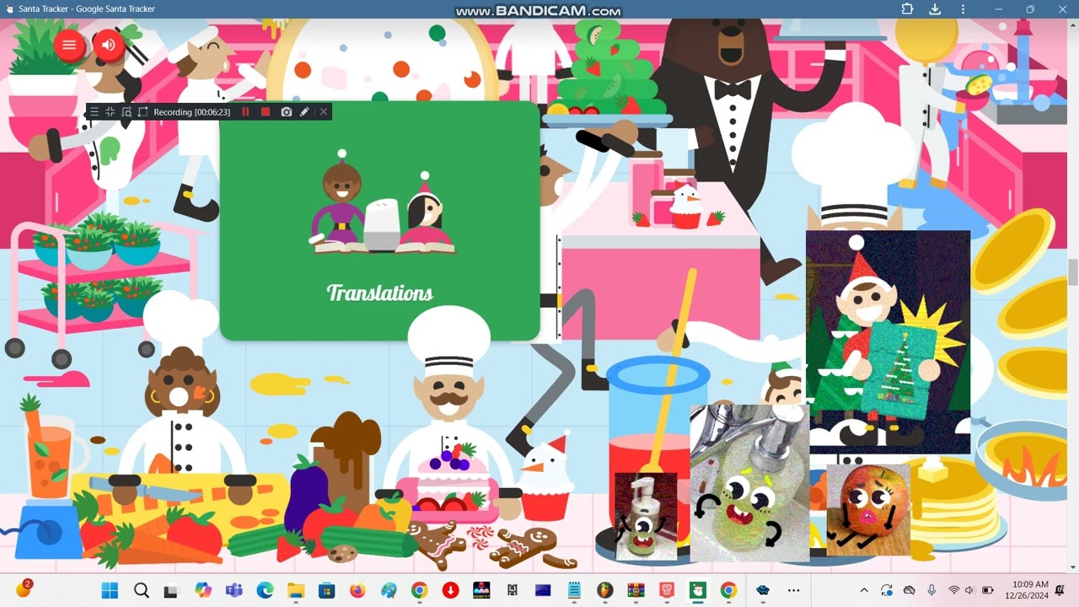Open Firefox from the taskbar
The height and width of the screenshot is (607, 1079).
click(x=357, y=590)
